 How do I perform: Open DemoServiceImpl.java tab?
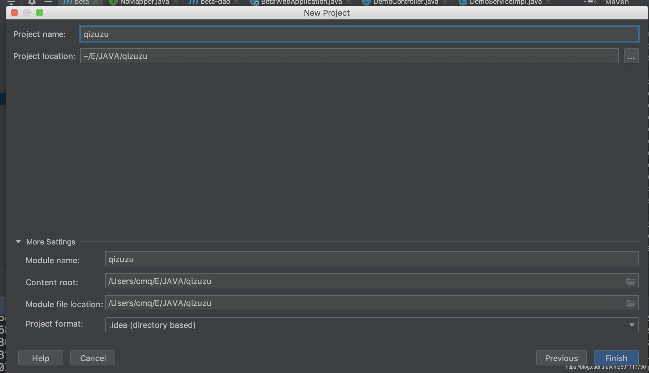pos(505,2)
